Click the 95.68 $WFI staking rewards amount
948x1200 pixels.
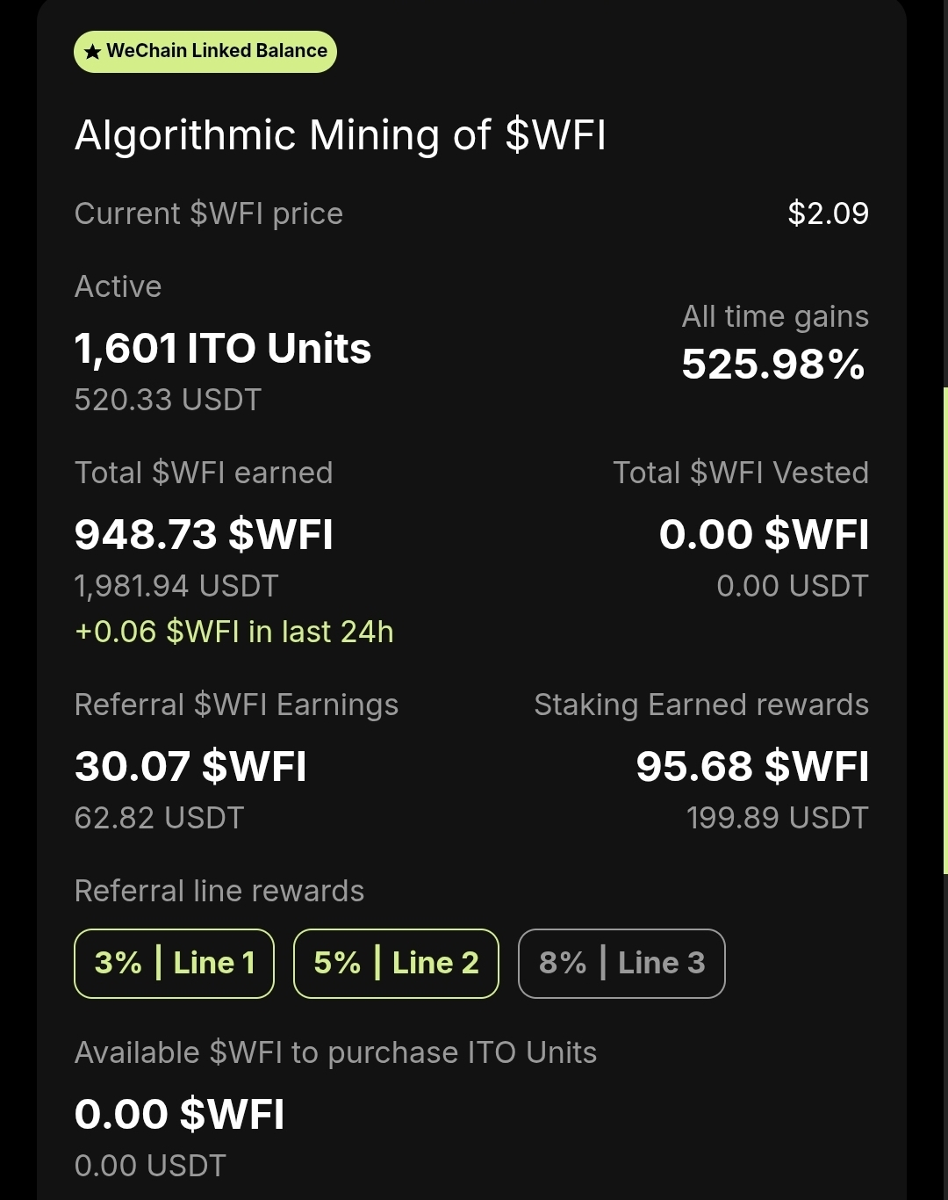click(752, 767)
